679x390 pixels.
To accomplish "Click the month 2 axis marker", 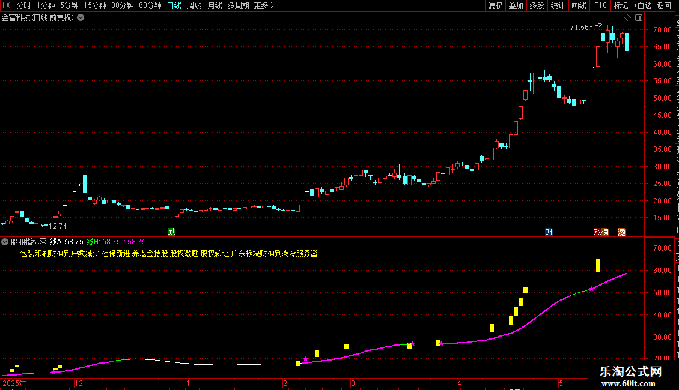I will (285, 383).
